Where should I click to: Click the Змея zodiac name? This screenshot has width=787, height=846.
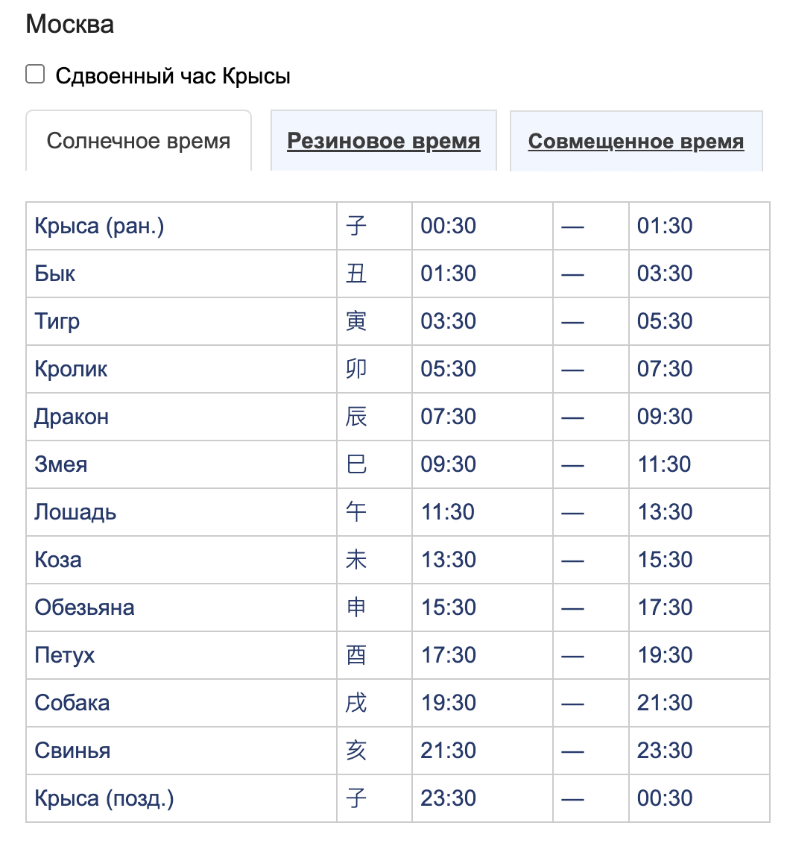(x=60, y=464)
